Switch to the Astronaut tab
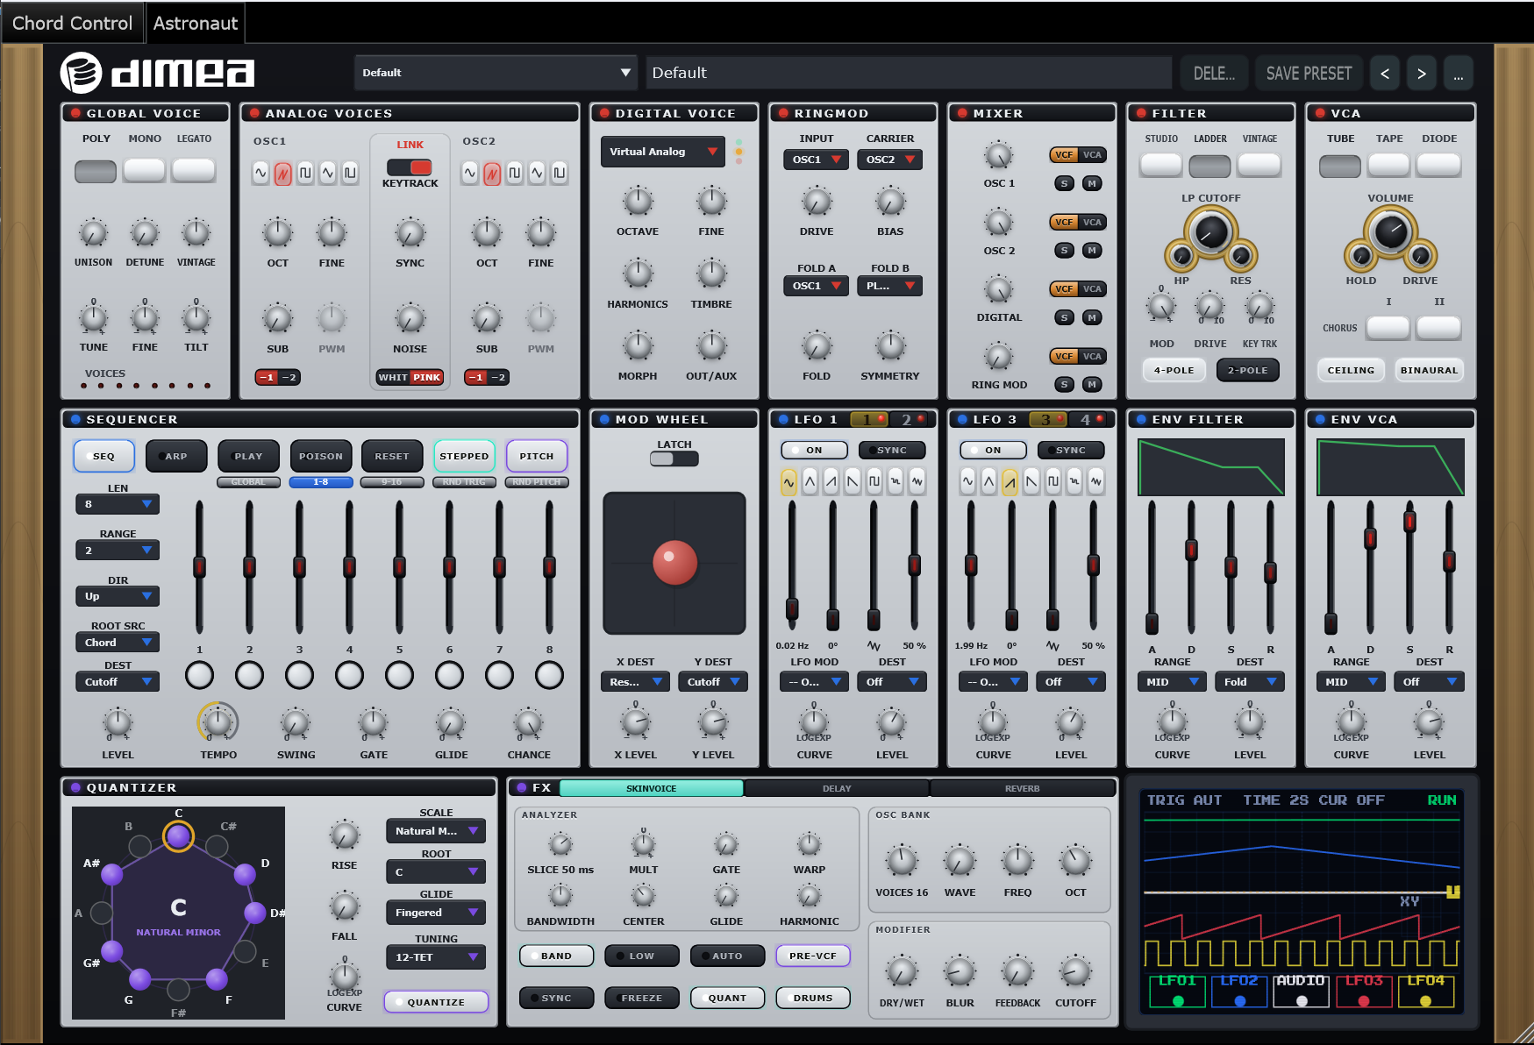The height and width of the screenshot is (1045, 1534). pyautogui.click(x=195, y=23)
